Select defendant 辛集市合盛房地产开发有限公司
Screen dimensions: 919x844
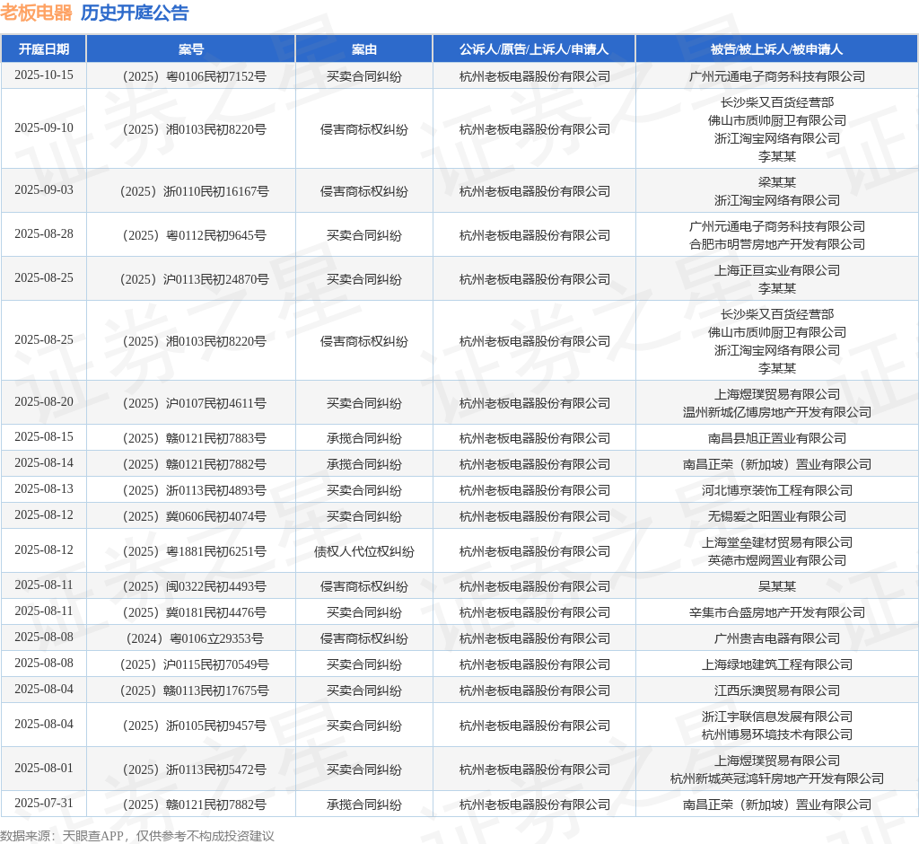[777, 612]
